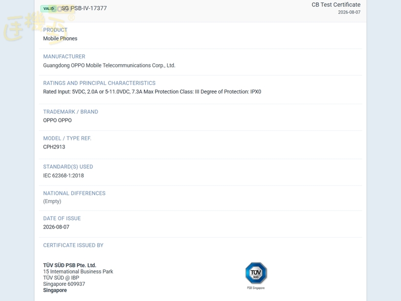Click the DATE OF ISSUE label
The width and height of the screenshot is (401, 301).
click(x=62, y=218)
